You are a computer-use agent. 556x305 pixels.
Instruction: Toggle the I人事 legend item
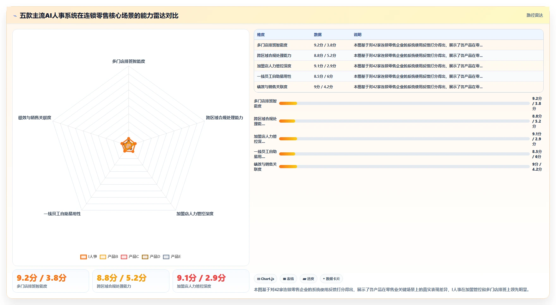pyautogui.click(x=89, y=257)
